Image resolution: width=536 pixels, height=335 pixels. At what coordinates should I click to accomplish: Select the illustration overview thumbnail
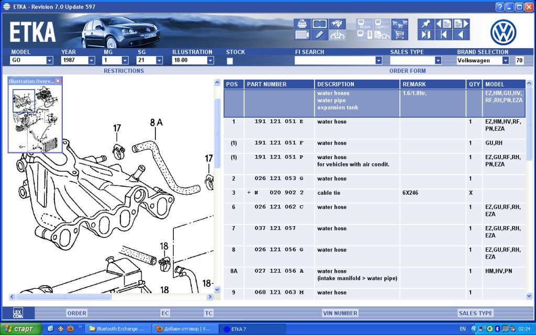(35, 119)
